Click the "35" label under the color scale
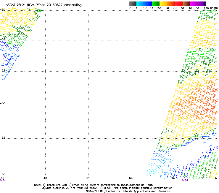Image resolution: width=219 pixels, height=193 pixels. 182,8
